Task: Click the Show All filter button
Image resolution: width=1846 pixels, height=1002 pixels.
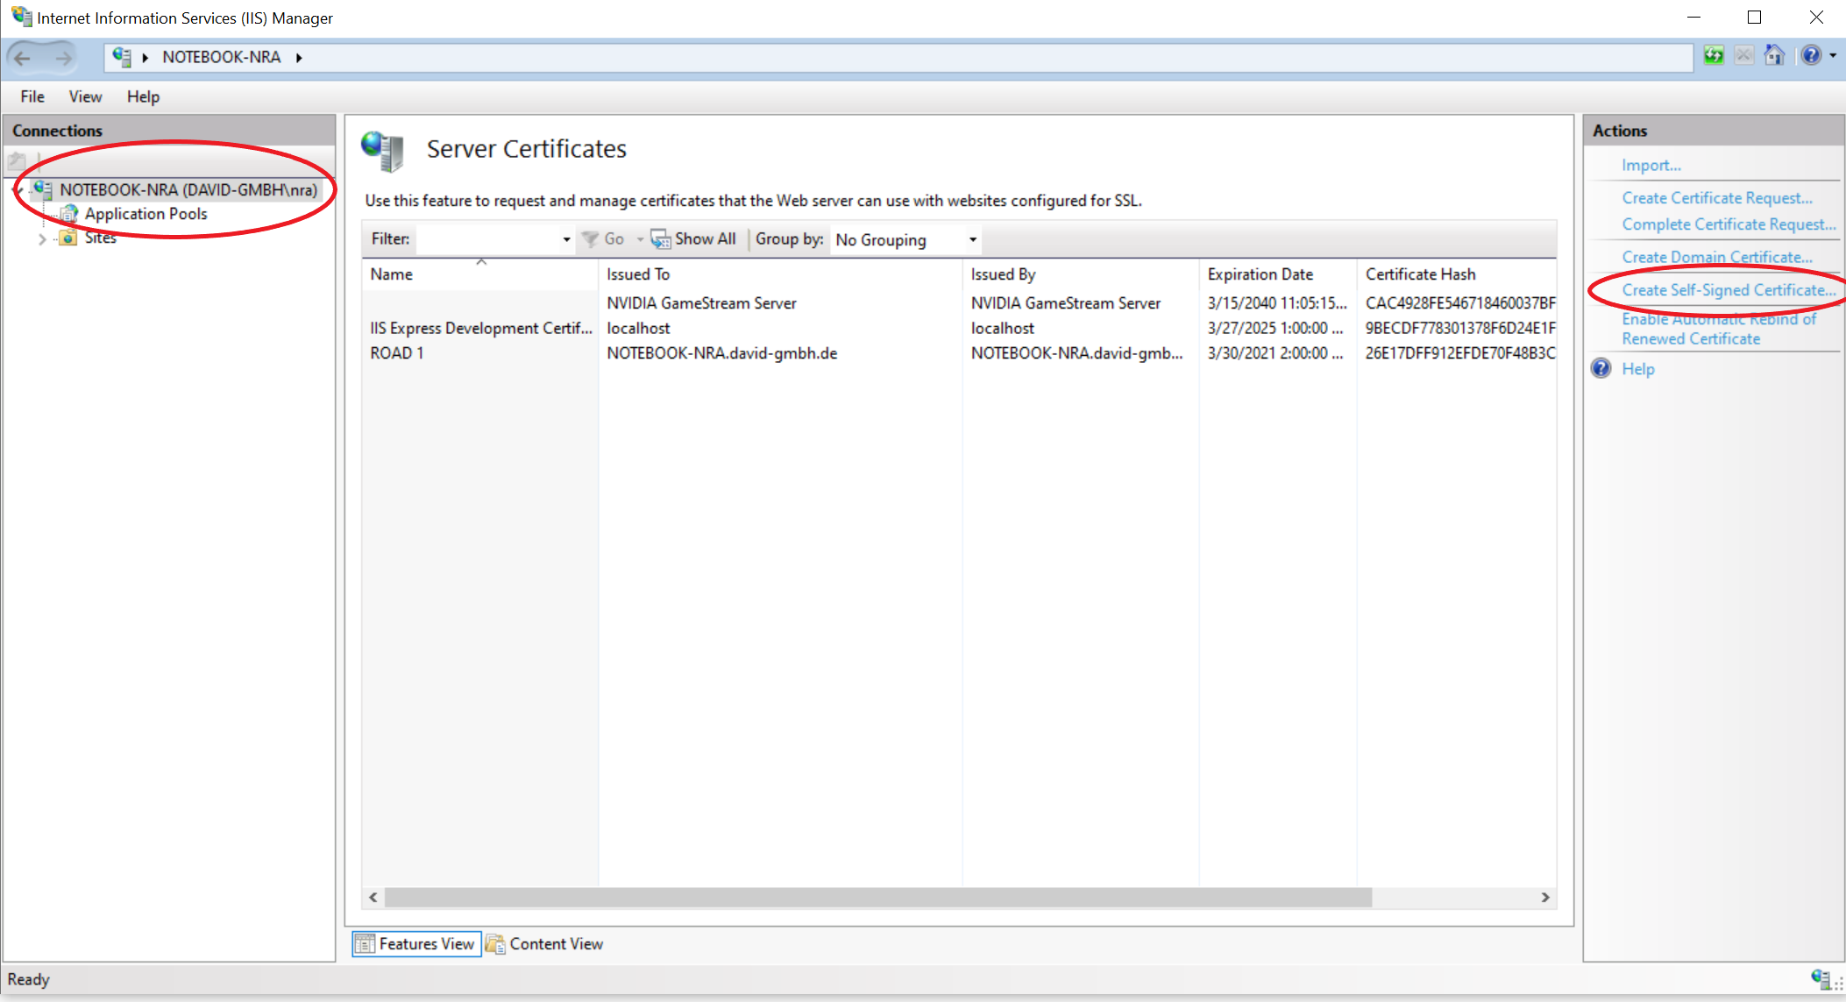Action: coord(694,239)
